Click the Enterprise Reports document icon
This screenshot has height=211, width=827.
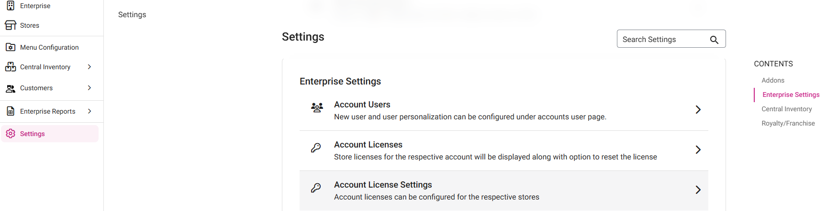pos(11,111)
